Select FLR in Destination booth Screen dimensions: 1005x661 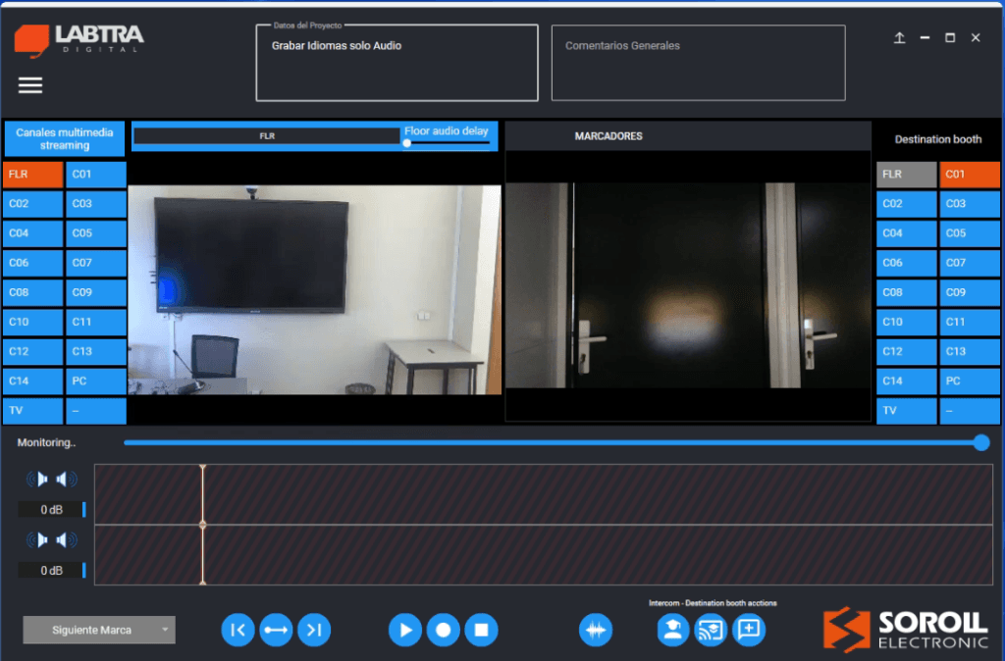pos(906,175)
